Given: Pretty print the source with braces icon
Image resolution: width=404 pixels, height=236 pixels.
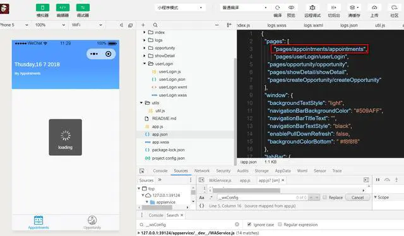Looking at the screenshot, I should tap(202, 206).
